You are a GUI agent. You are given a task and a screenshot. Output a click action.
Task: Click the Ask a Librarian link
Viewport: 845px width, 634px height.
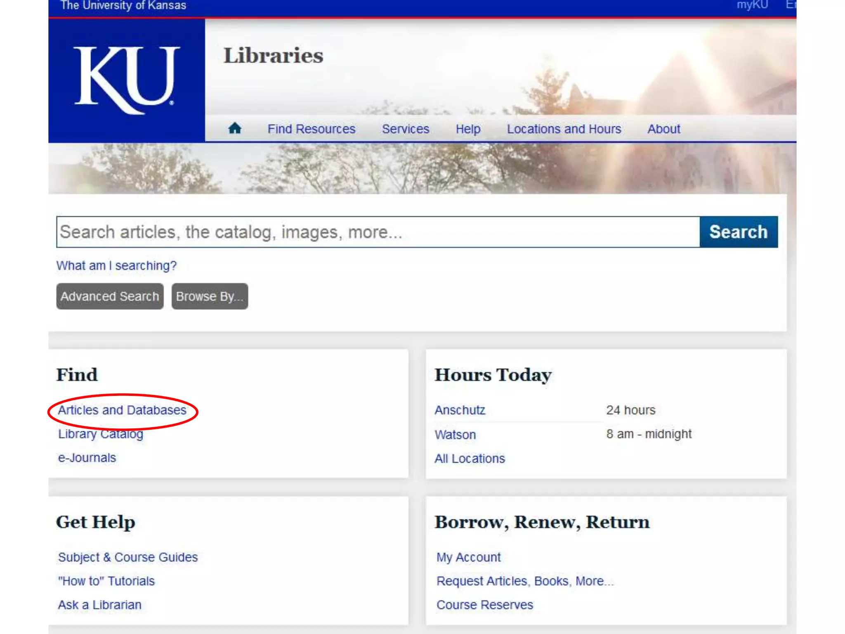click(x=99, y=605)
